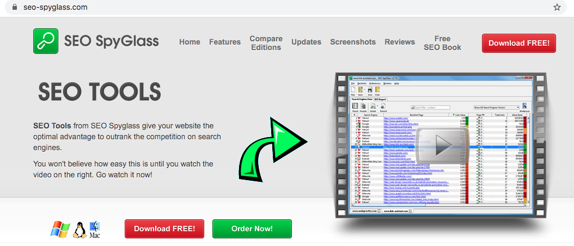Image resolution: width=574 pixels, height=246 pixels.
Task: Click the header red Download FREE! button
Action: [518, 43]
